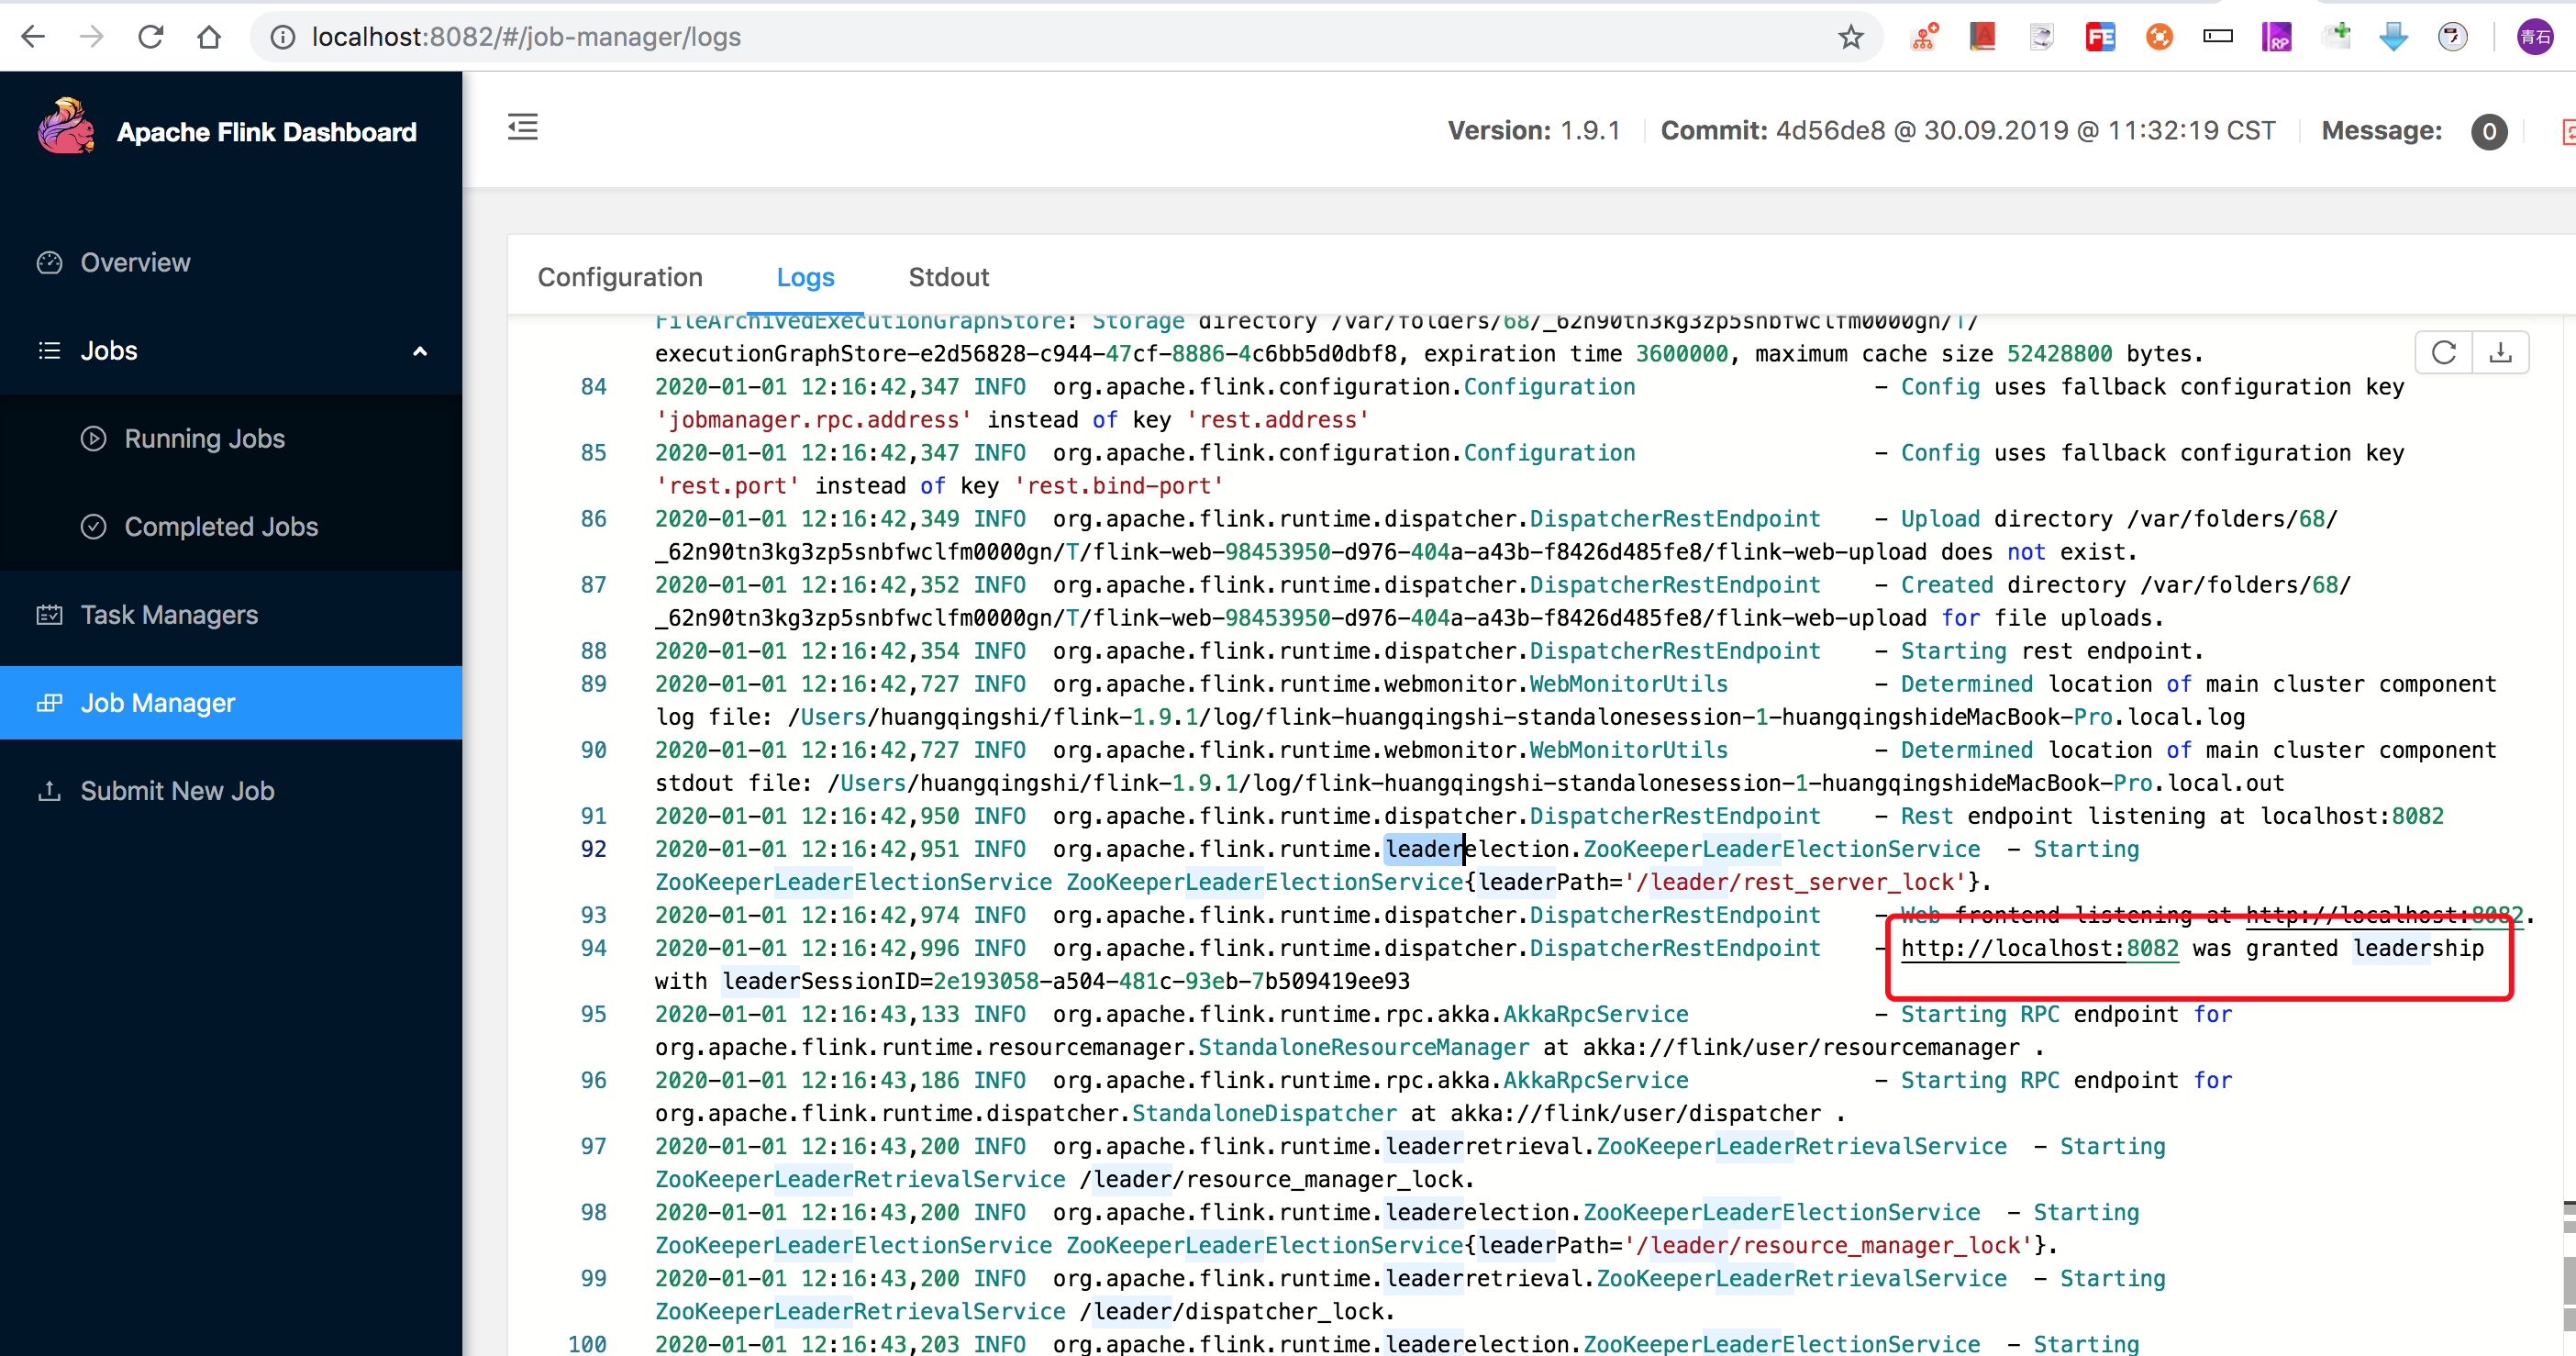Click the Message count badge

[2488, 131]
